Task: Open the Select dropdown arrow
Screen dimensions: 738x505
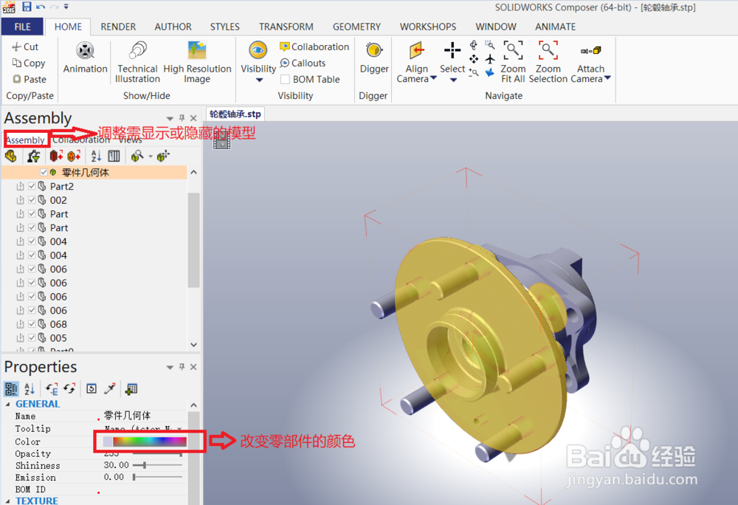Action: 453,80
